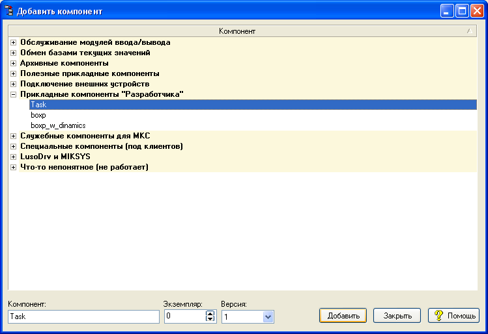Click the dialog title bar app icon
Viewport: 488px width, 334px height.
tap(10, 11)
